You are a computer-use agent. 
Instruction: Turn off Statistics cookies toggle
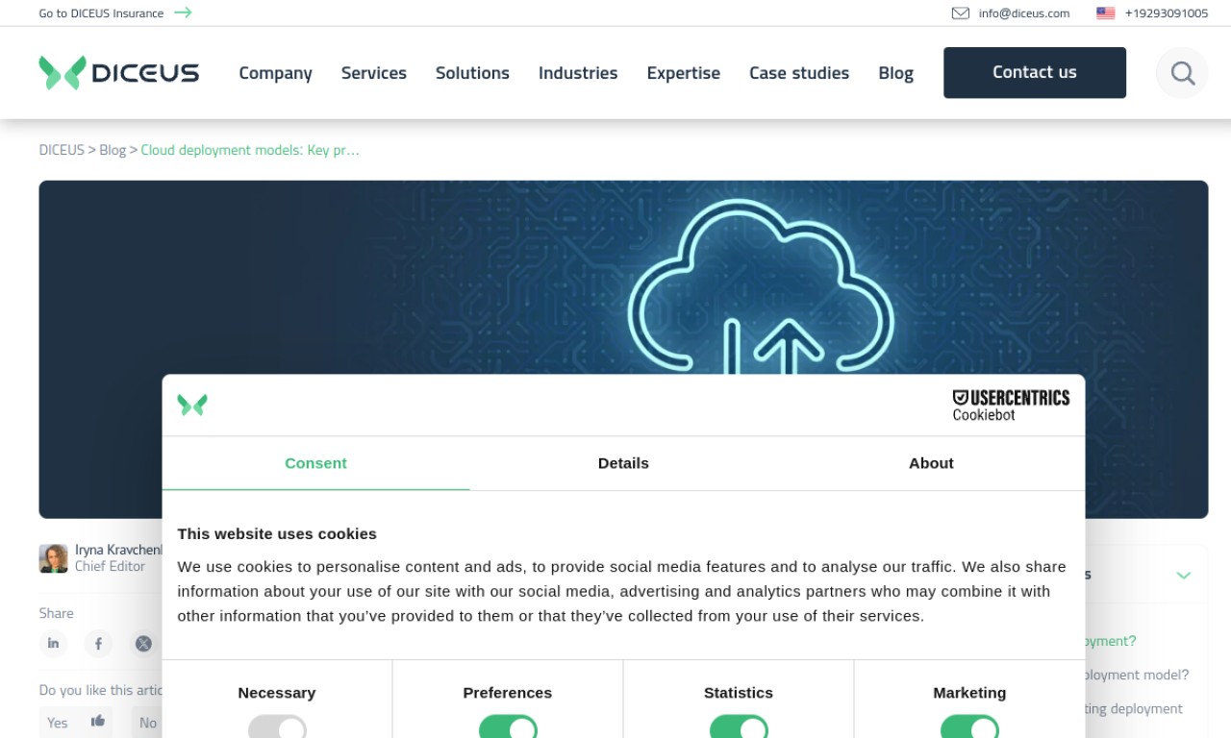pos(739,728)
